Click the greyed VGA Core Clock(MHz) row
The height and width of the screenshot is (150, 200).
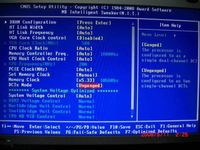tap(34, 43)
